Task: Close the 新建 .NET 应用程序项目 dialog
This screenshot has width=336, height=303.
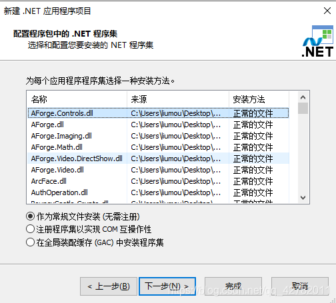Action: (x=327, y=11)
